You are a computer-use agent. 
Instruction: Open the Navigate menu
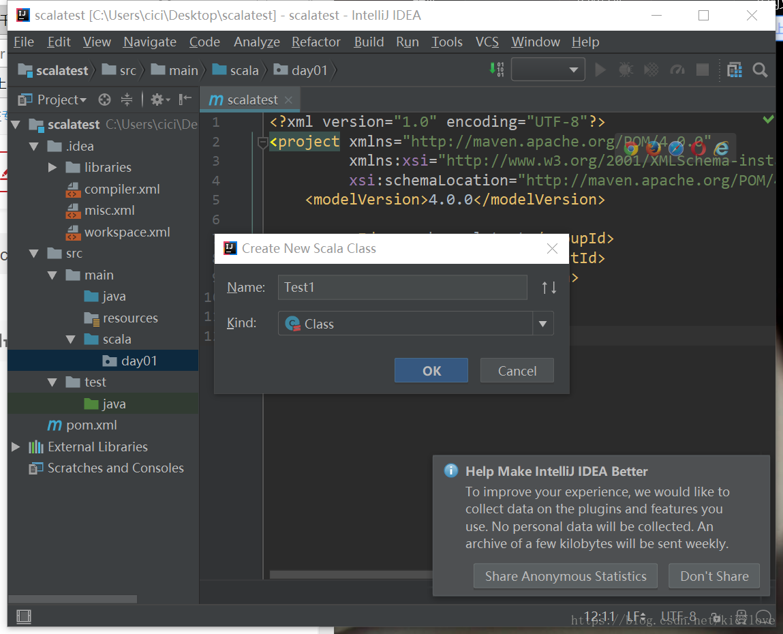[150, 42]
